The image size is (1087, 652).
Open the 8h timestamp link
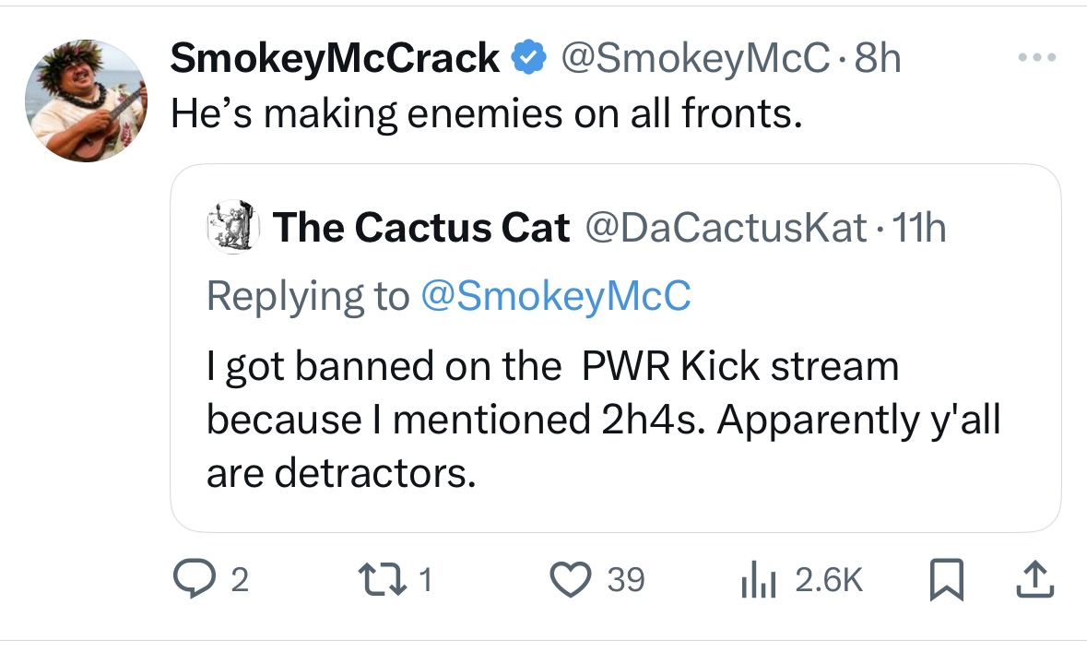click(x=878, y=57)
